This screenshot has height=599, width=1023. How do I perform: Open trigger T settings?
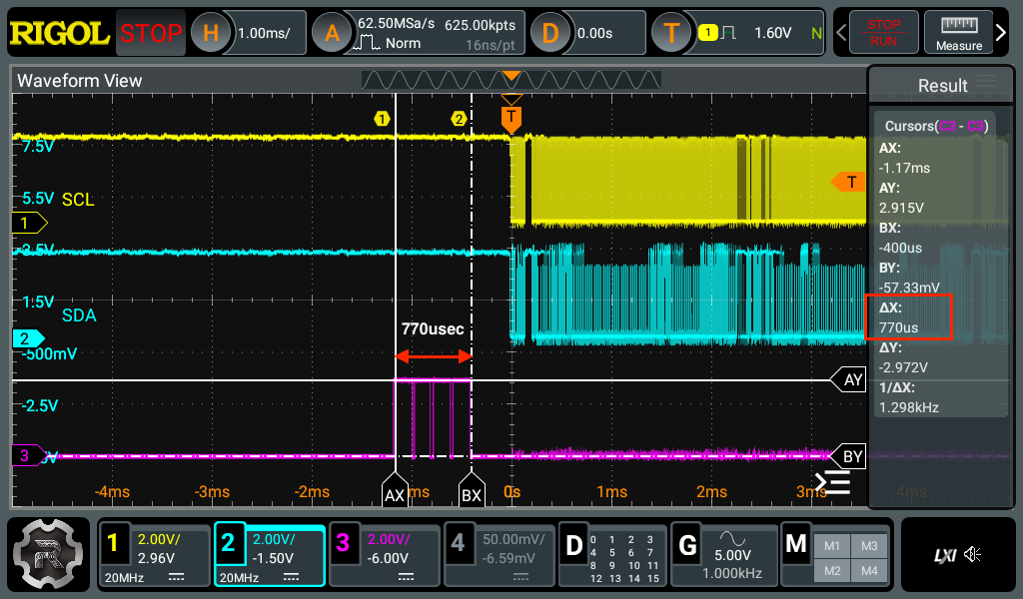671,33
